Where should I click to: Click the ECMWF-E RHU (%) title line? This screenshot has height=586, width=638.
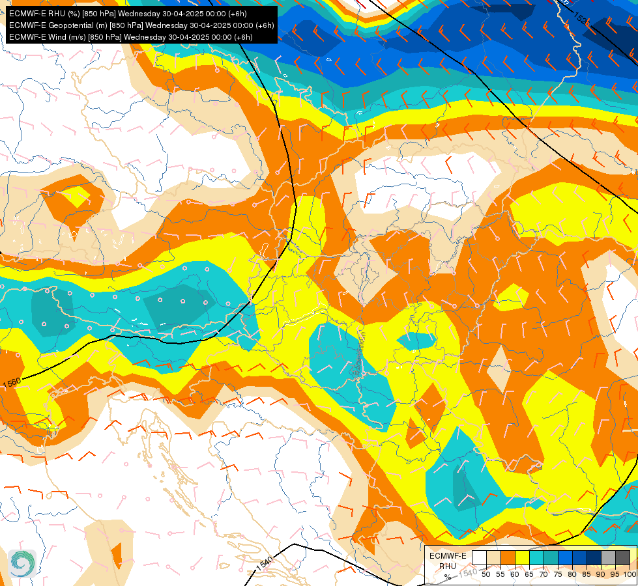128,14
